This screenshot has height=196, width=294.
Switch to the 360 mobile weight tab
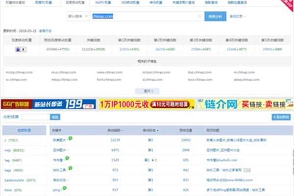130,2
